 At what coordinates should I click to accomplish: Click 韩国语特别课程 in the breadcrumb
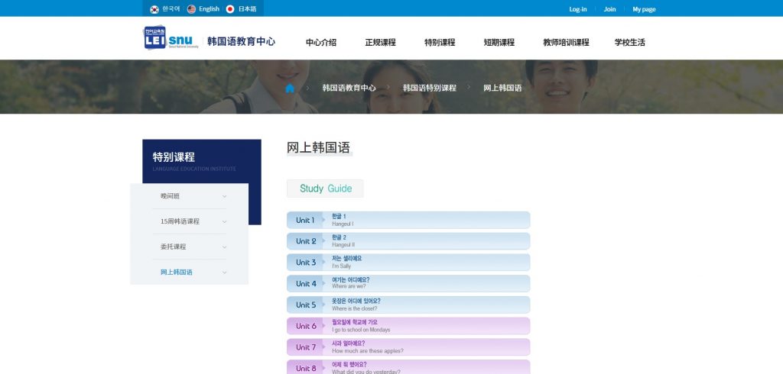[430, 88]
